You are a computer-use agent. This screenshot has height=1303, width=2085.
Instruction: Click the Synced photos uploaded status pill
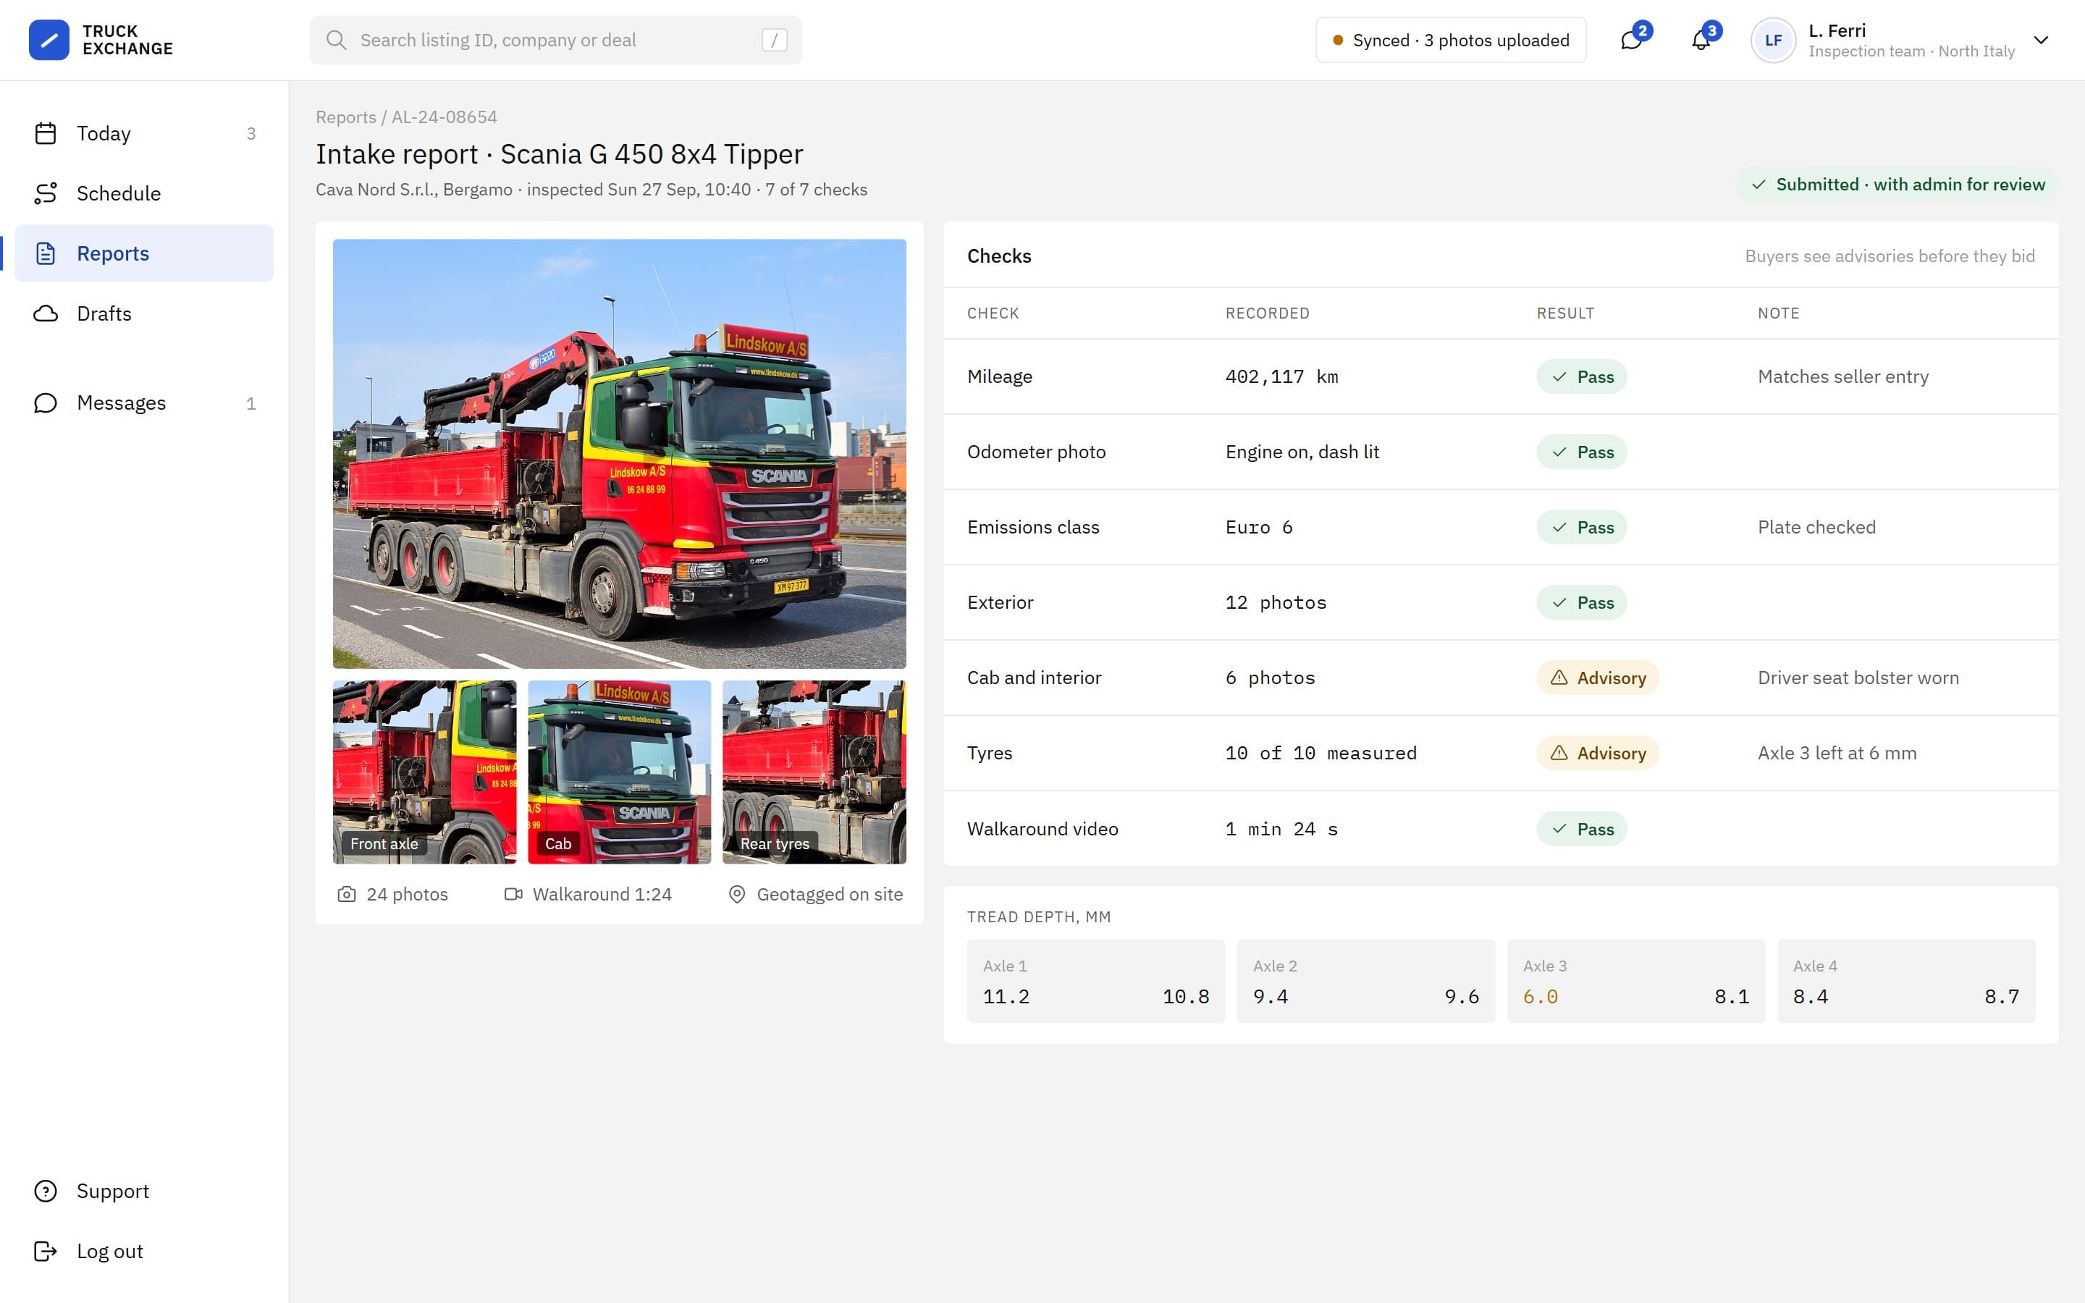(x=1451, y=40)
